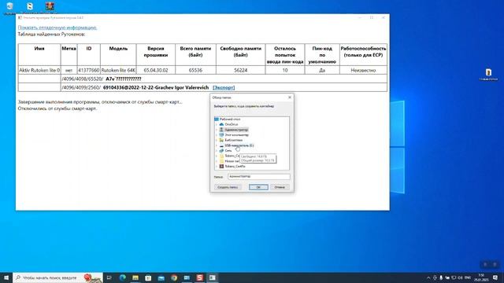This screenshot has width=504, height=283.
Task: Click the first desktop icon at the top left
Action: [9, 7]
